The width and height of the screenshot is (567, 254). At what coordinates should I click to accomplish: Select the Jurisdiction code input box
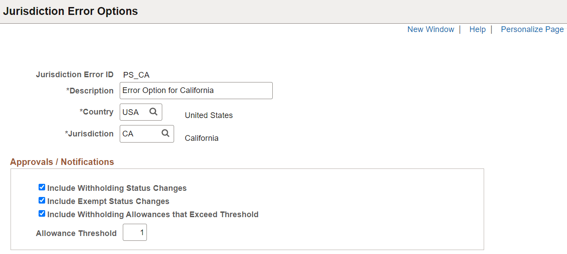(138, 134)
